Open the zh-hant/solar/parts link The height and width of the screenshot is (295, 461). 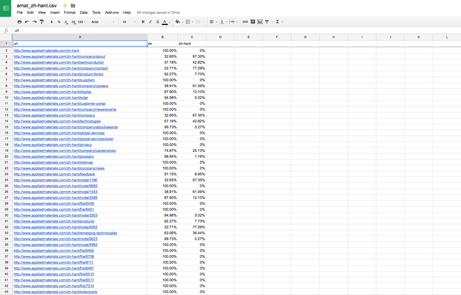[x=56, y=292]
